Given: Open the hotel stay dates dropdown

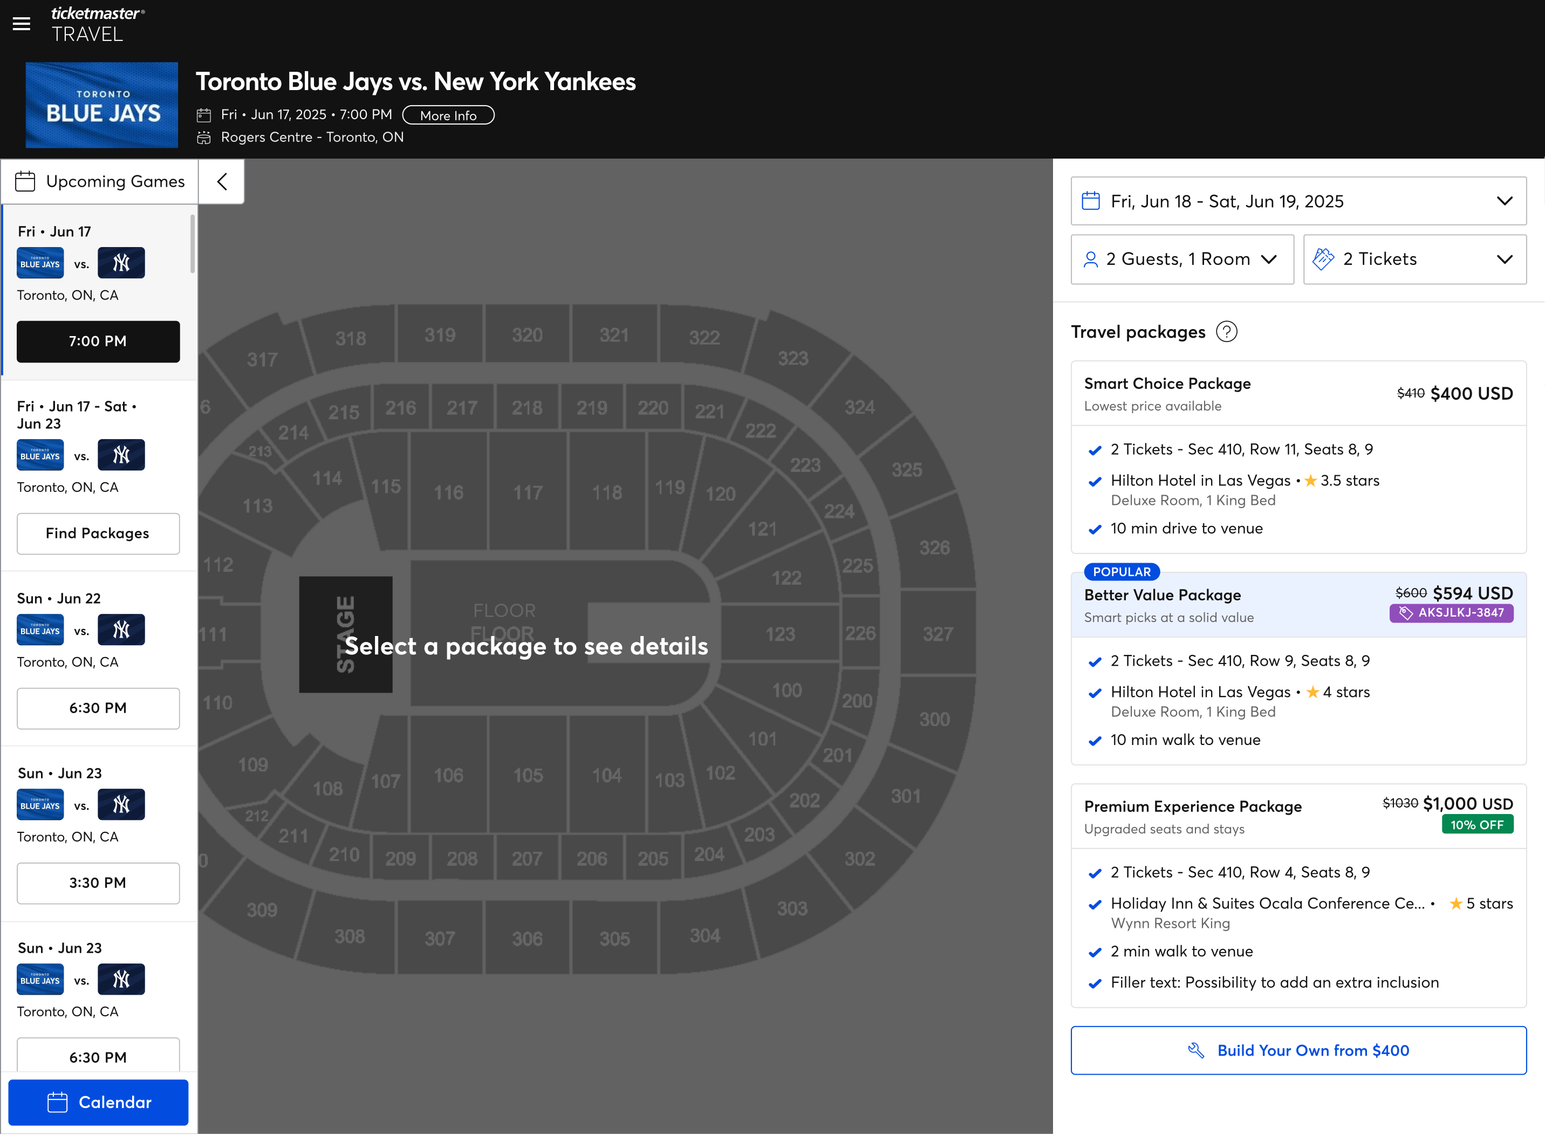Looking at the screenshot, I should coord(1298,201).
